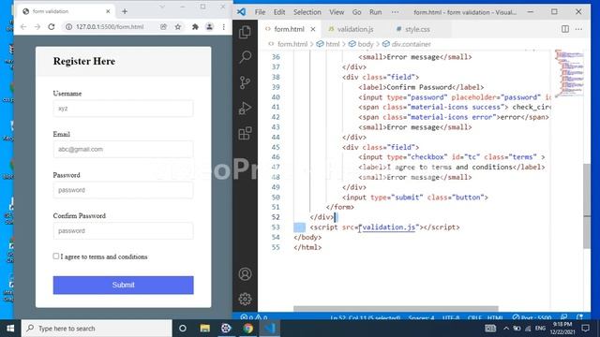The width and height of the screenshot is (600, 337).
Task: Close the form.html editor tab
Action: coord(313,29)
